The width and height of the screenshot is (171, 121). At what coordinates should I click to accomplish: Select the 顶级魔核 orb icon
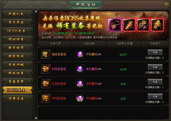coord(80,84)
